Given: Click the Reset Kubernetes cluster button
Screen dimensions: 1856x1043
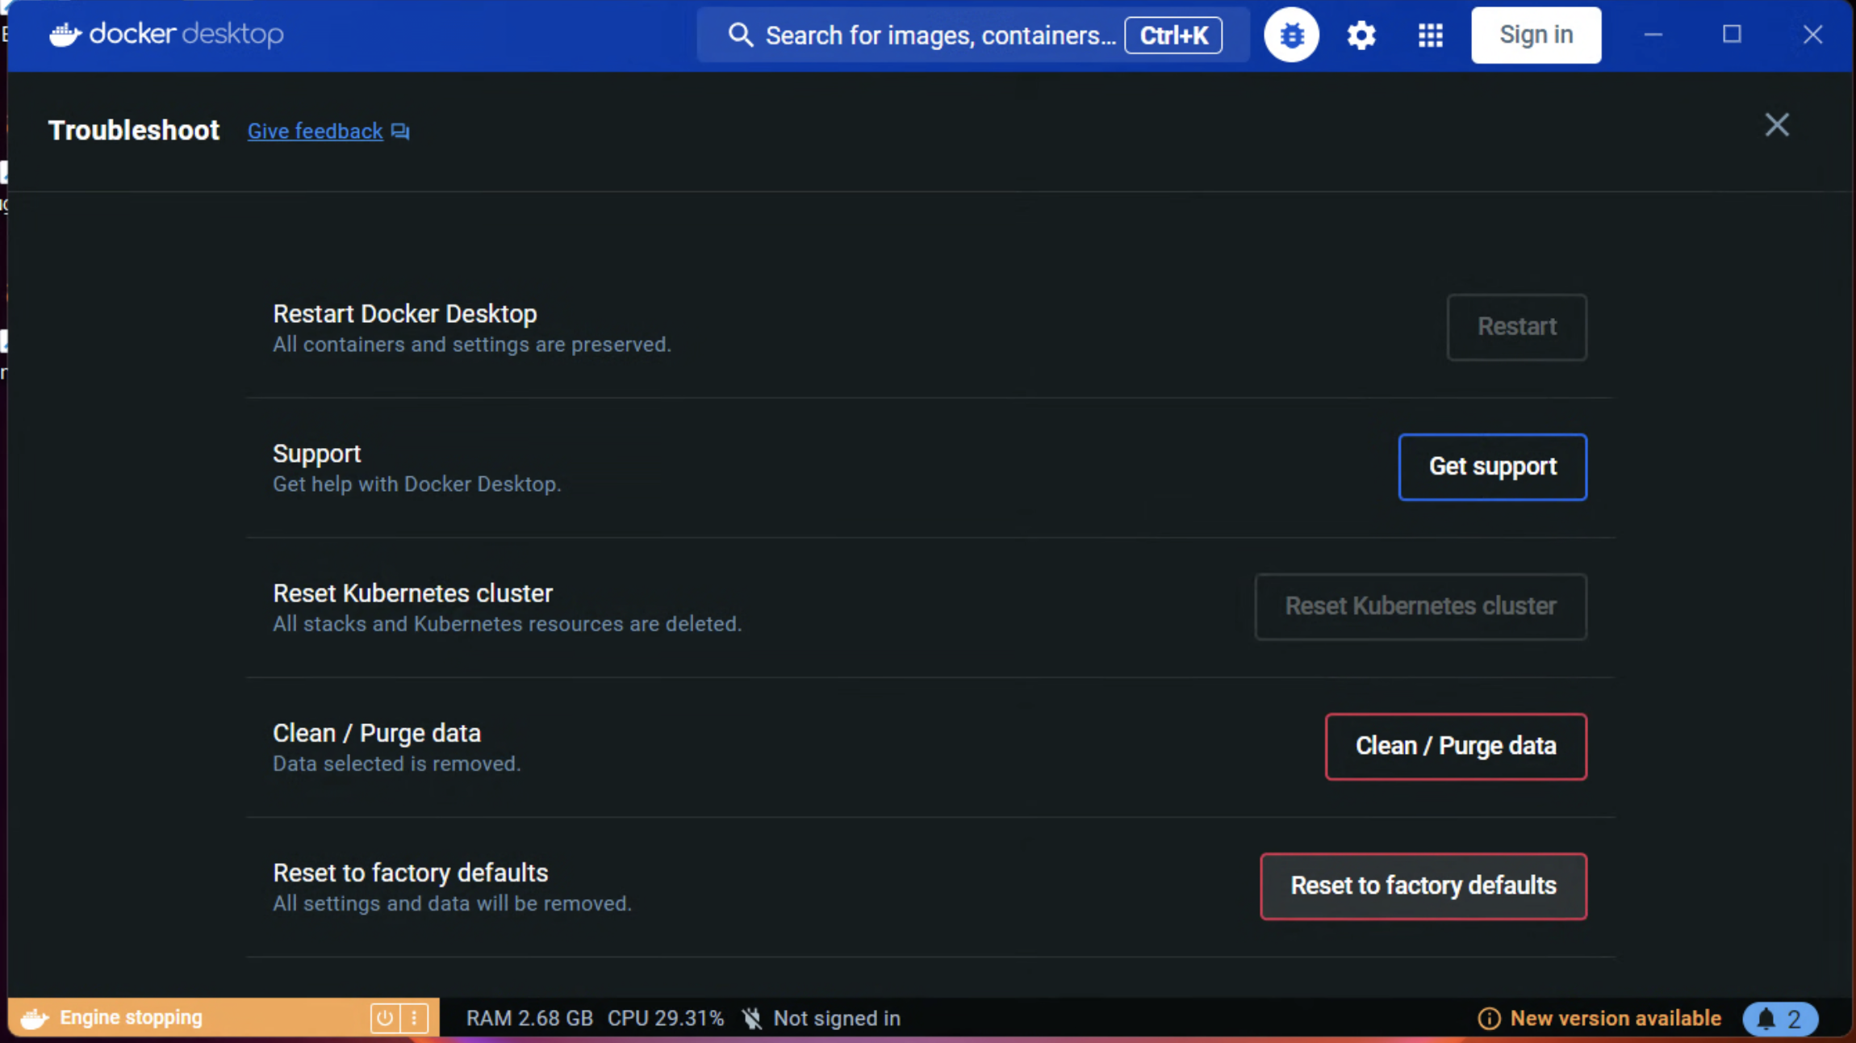Looking at the screenshot, I should (1420, 606).
